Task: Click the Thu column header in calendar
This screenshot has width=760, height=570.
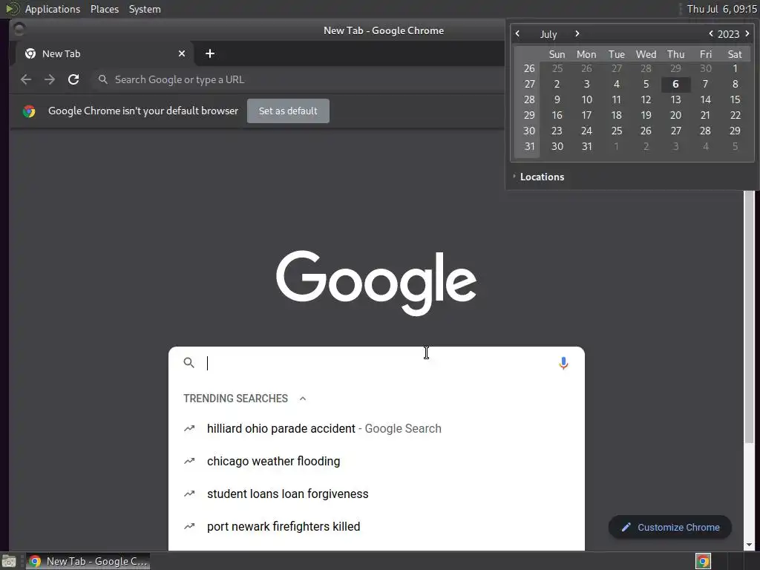Action: [675, 54]
